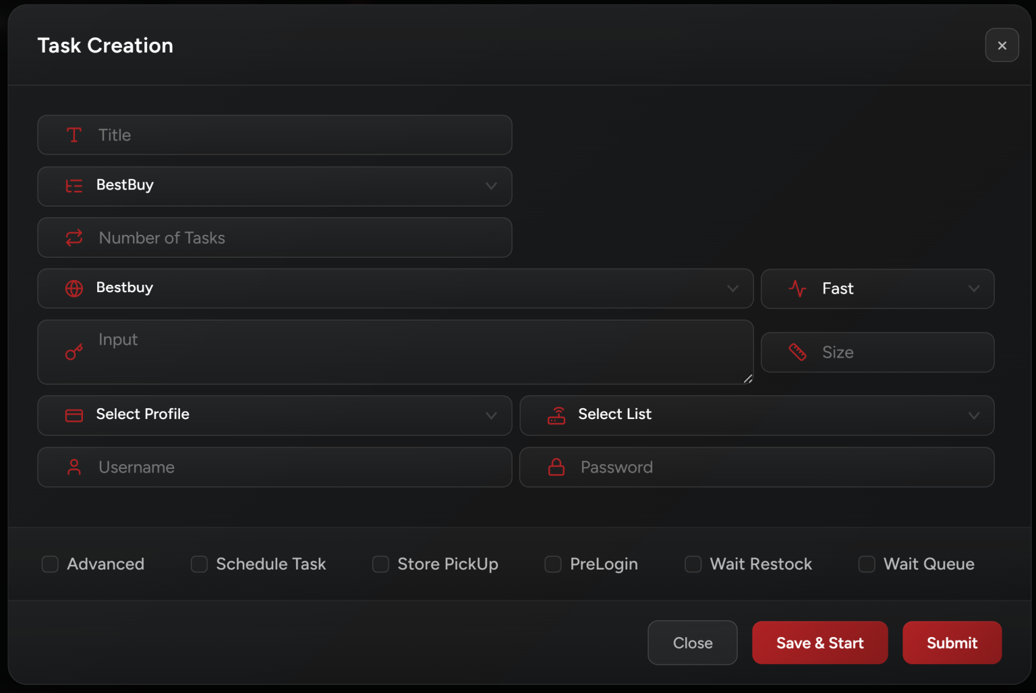Image resolution: width=1036 pixels, height=693 pixels.
Task: Enable the Advanced checkbox
Action: click(x=50, y=564)
